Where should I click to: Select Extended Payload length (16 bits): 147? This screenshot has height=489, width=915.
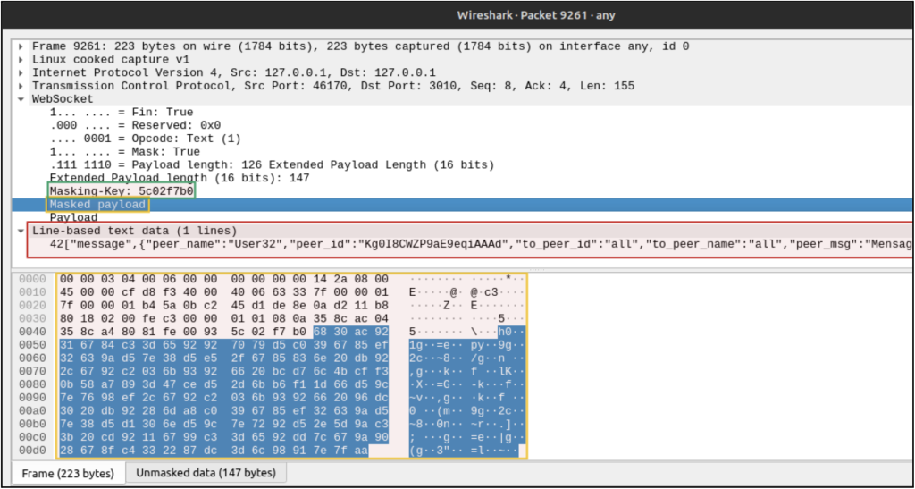click(178, 178)
